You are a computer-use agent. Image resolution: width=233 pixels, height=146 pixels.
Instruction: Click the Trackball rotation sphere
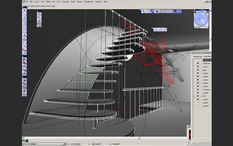(x=201, y=19)
